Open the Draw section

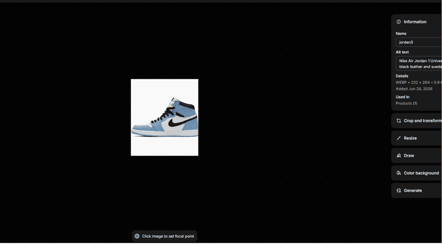(416, 155)
